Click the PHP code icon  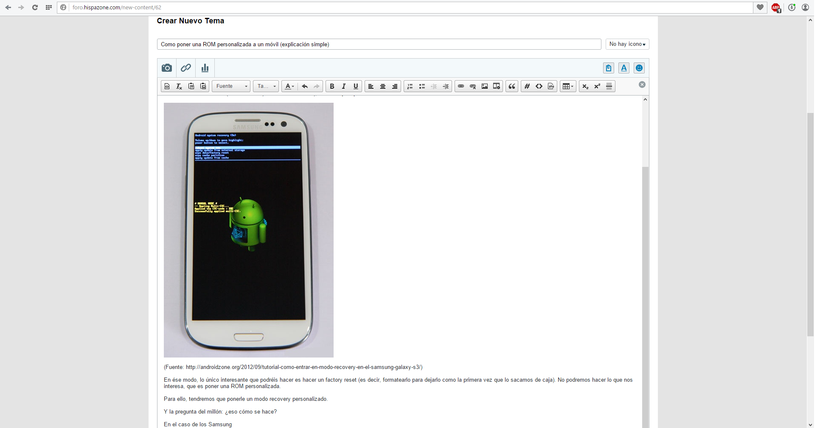click(551, 86)
